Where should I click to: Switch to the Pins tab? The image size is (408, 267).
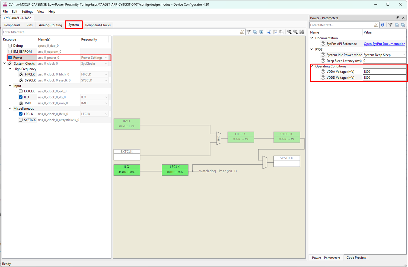[x=30, y=25]
